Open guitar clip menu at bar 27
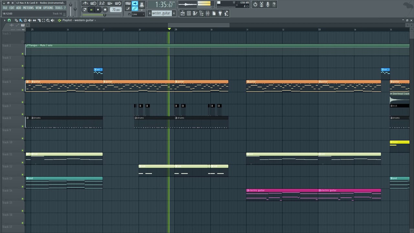 (104, 82)
